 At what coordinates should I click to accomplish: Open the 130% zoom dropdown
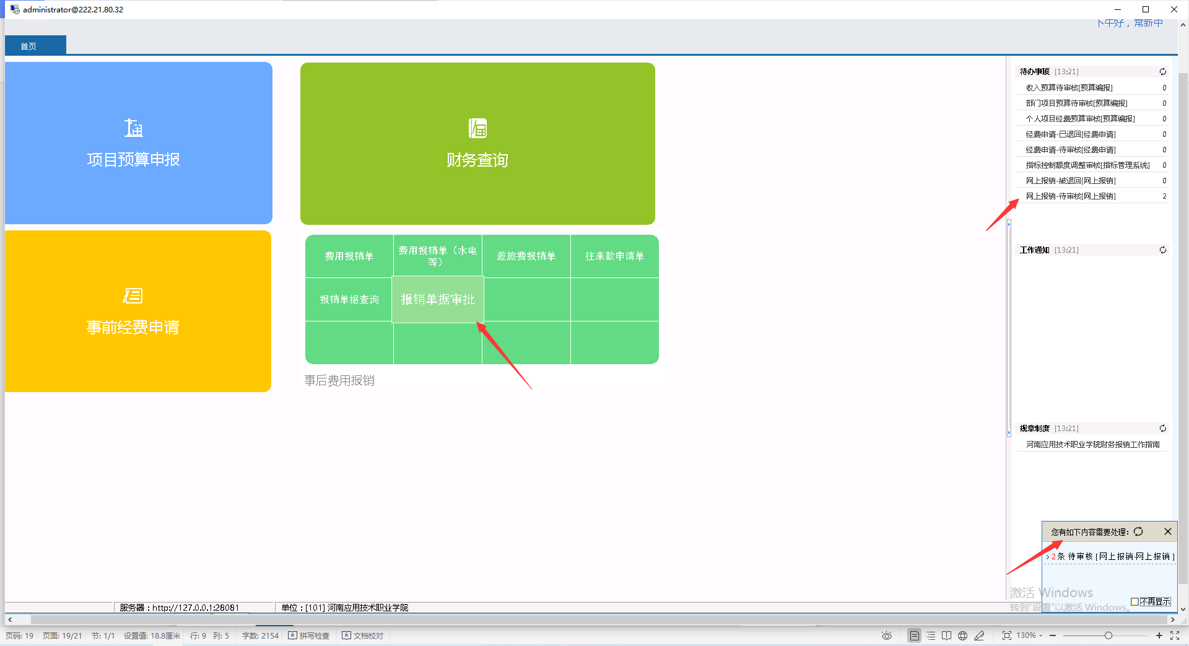click(1030, 635)
